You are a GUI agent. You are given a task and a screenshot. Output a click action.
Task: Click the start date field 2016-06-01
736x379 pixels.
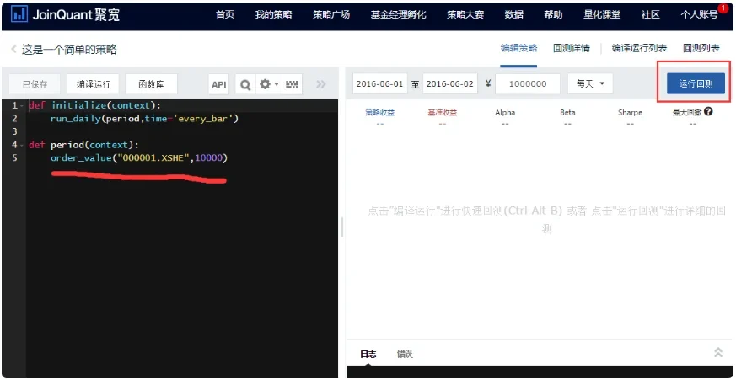coord(379,84)
